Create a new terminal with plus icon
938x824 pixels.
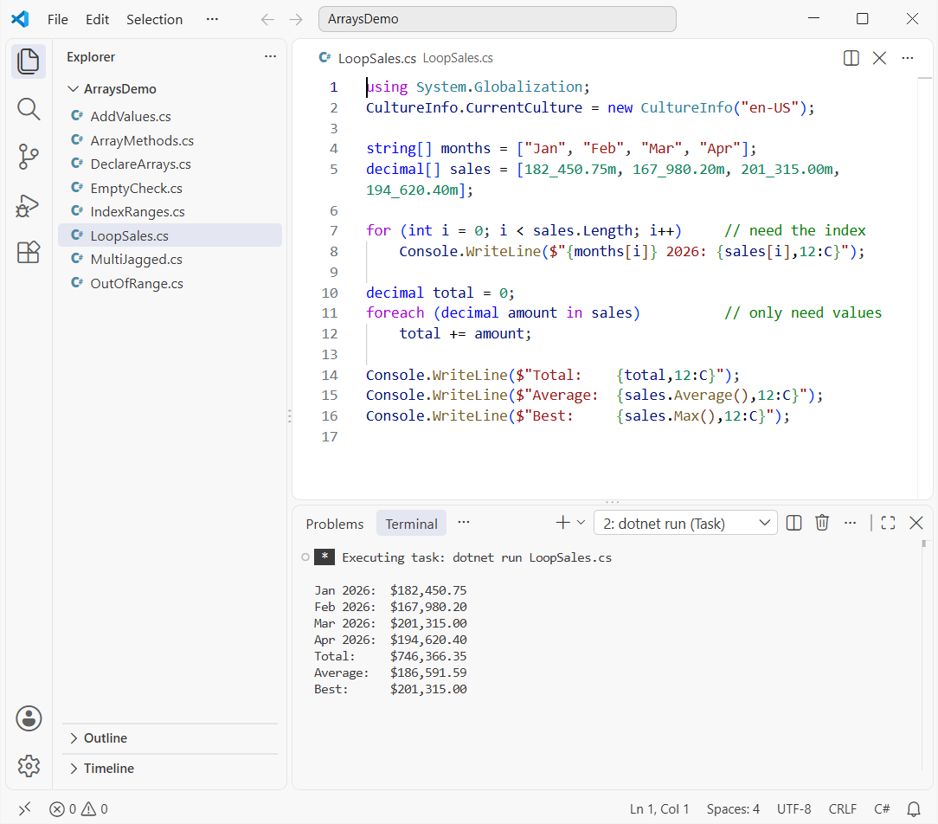[x=562, y=523]
